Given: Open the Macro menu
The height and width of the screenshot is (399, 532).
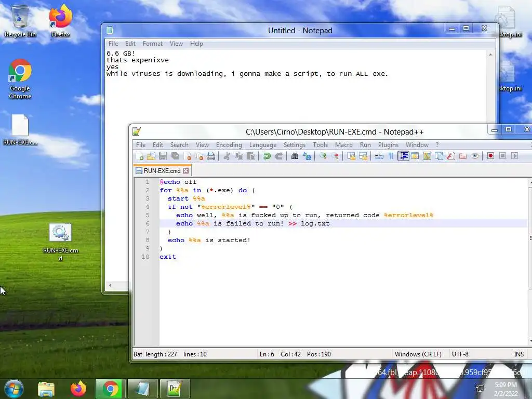Looking at the screenshot, I should [344, 145].
